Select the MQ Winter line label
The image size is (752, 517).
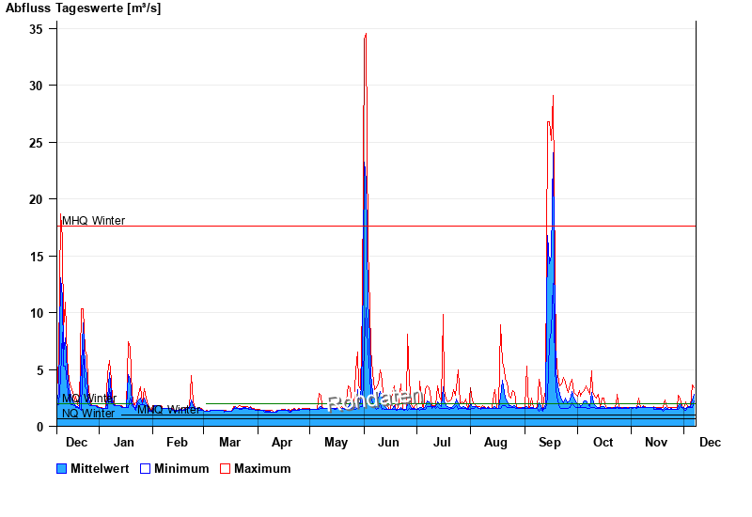click(x=89, y=399)
